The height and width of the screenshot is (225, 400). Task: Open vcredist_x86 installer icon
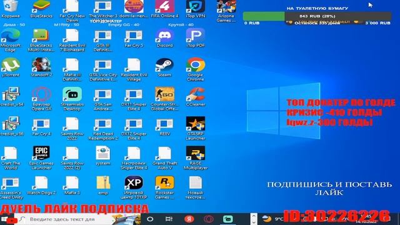pyautogui.click(x=11, y=126)
